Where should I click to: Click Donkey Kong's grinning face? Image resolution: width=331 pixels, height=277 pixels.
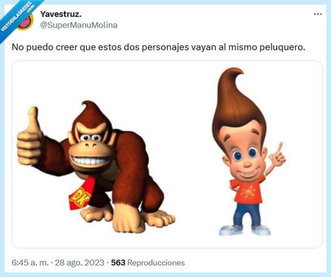pos(91,147)
